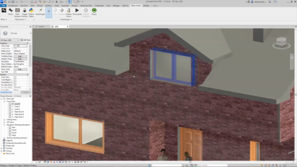297x167 pixels.
Task: Expand the More dropdown in ribbon
Action: click(x=4, y=19)
